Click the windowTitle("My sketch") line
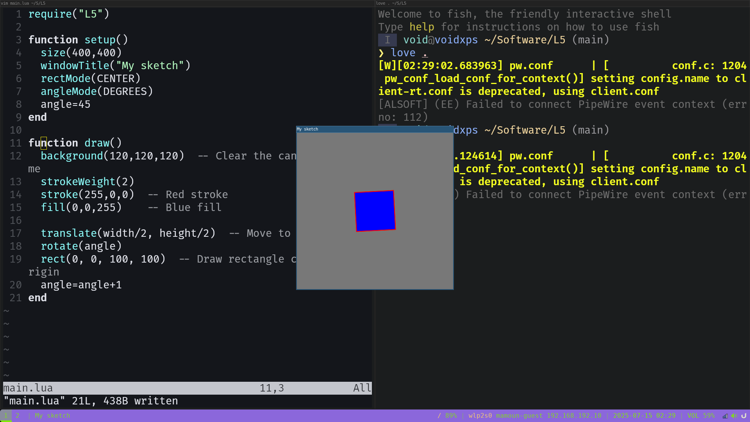Image resolution: width=750 pixels, height=422 pixels. click(115, 66)
